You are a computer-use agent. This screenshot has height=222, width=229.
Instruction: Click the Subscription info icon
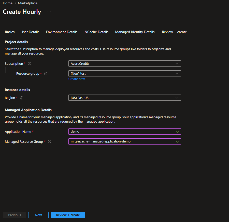tap(30, 64)
